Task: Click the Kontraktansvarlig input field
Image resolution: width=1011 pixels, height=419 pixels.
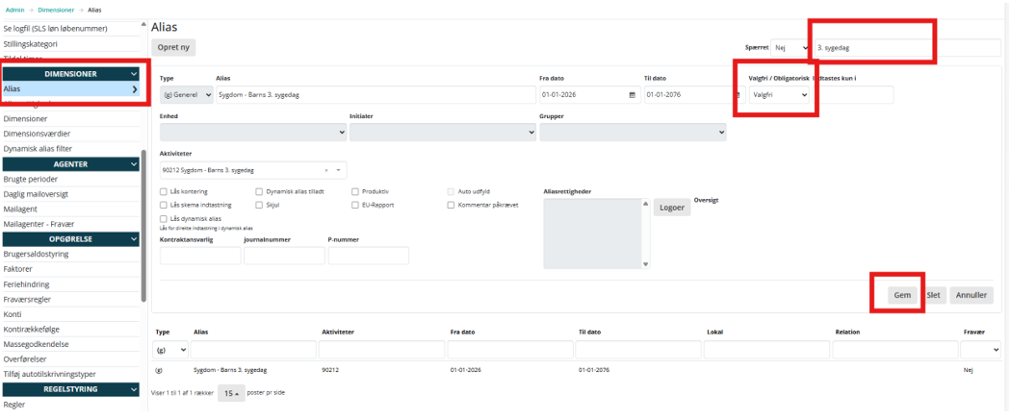Action: pyautogui.click(x=199, y=256)
